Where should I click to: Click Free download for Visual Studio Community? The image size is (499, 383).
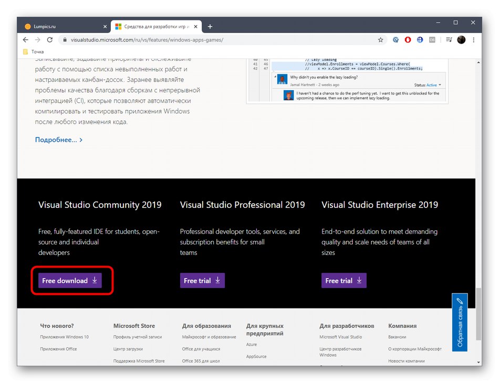click(x=70, y=281)
